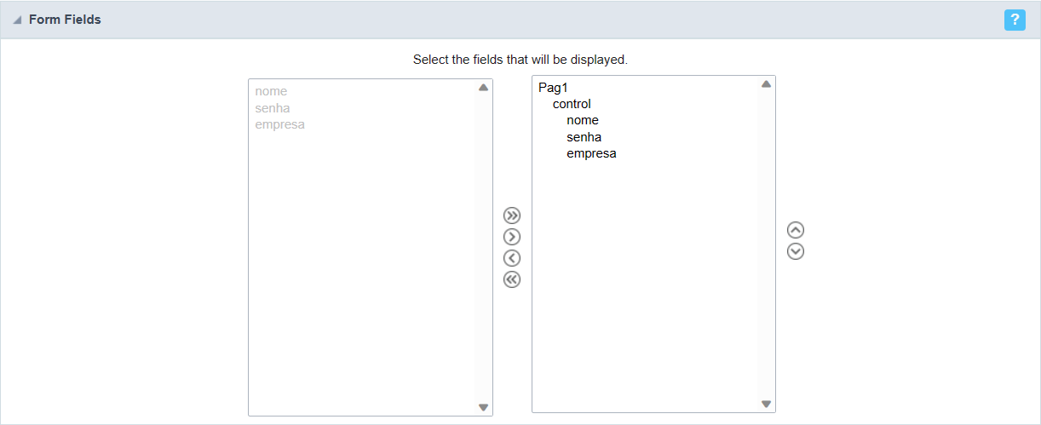Screen dimensions: 1041x425
Task: Collapse the Form Fields section
Action: point(18,20)
